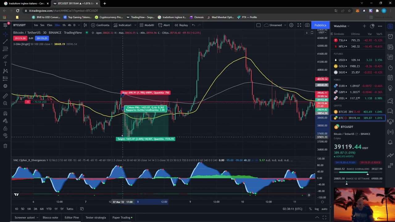
Task: Select the trend line drawing tool
Action: [x=5, y=41]
